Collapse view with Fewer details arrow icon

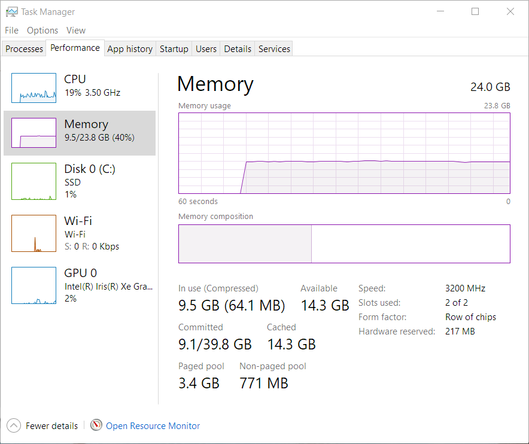tap(14, 425)
